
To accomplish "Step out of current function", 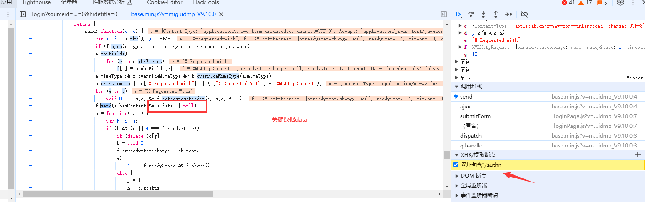I will coord(496,14).
